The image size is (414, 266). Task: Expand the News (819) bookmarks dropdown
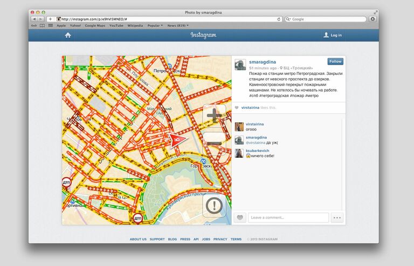click(x=178, y=25)
